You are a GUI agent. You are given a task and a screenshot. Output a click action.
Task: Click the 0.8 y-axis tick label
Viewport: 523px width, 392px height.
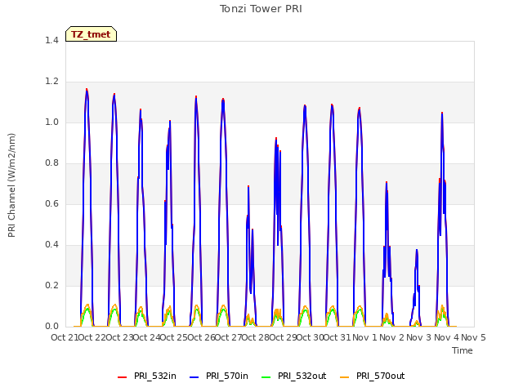51,163
